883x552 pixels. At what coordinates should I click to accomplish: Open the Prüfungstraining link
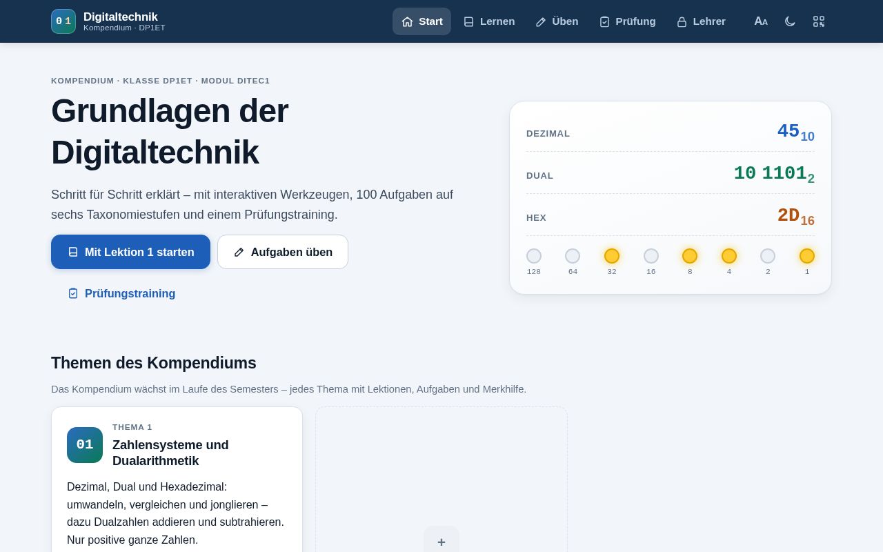[x=121, y=293]
